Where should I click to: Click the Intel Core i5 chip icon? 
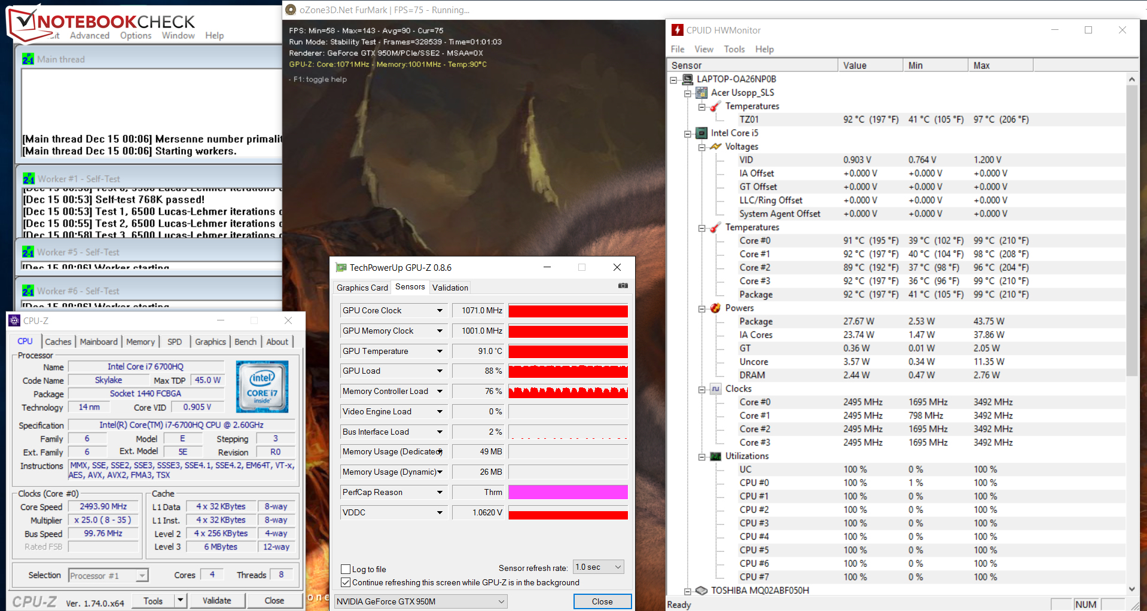pyautogui.click(x=701, y=133)
